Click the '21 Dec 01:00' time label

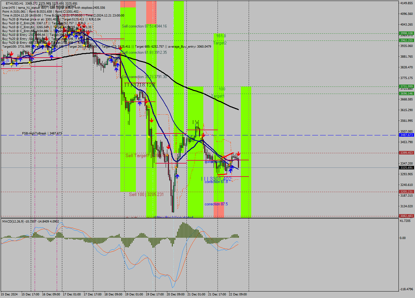click(x=196, y=294)
